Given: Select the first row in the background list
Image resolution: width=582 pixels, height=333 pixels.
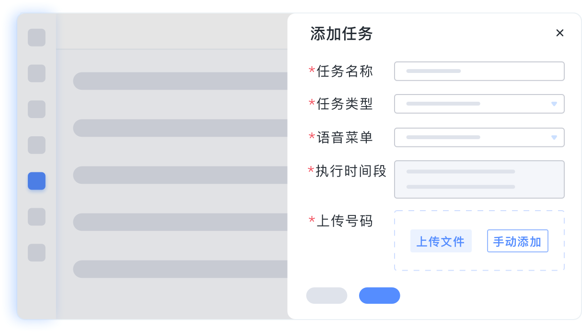Looking at the screenshot, I should [180, 81].
